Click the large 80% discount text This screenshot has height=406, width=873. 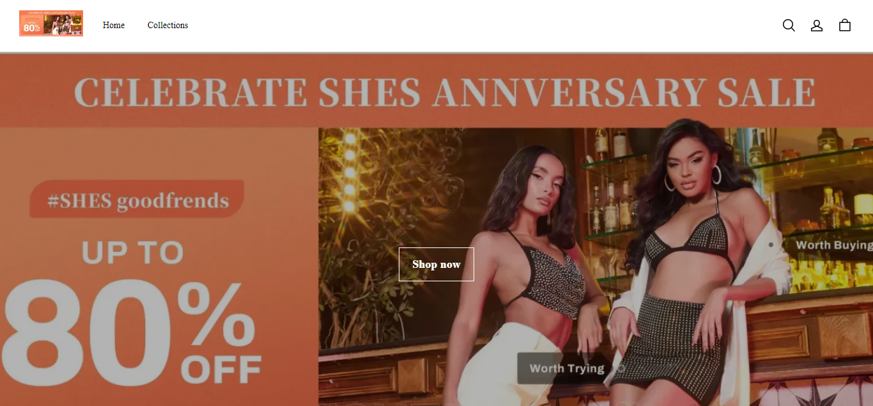click(x=128, y=331)
